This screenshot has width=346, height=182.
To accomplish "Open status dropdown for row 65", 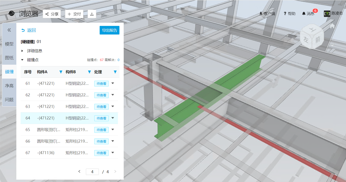I will coord(113,130).
